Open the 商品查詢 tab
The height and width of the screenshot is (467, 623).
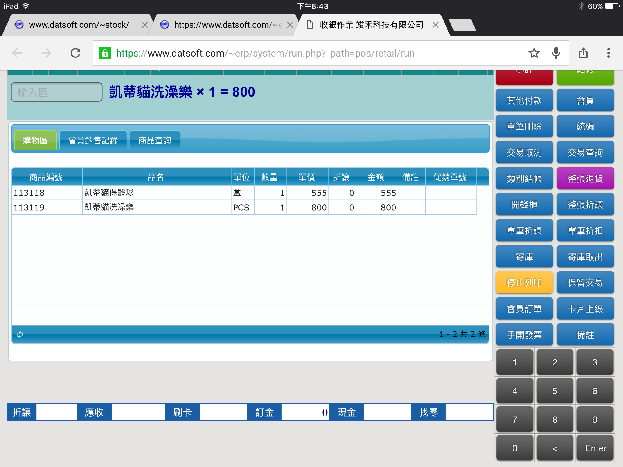[155, 140]
